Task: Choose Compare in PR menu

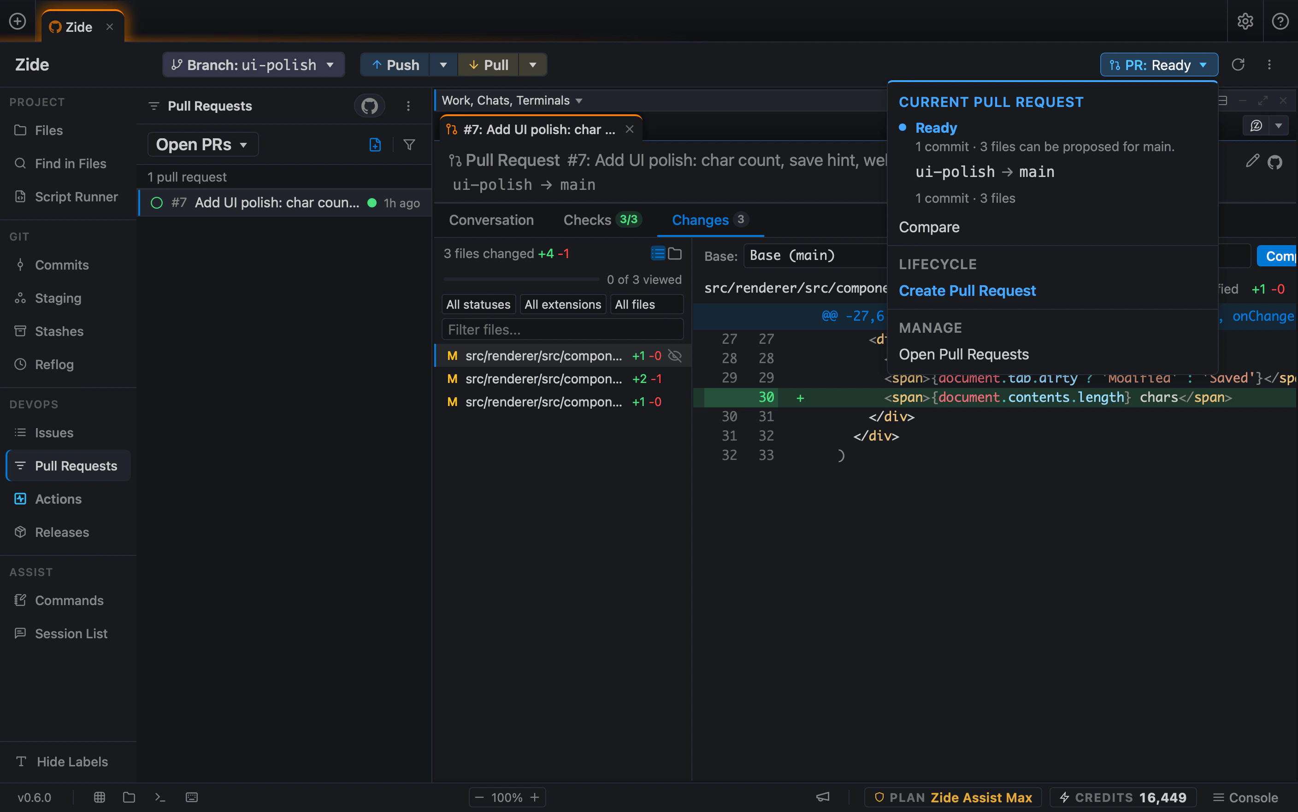Action: 929,227
